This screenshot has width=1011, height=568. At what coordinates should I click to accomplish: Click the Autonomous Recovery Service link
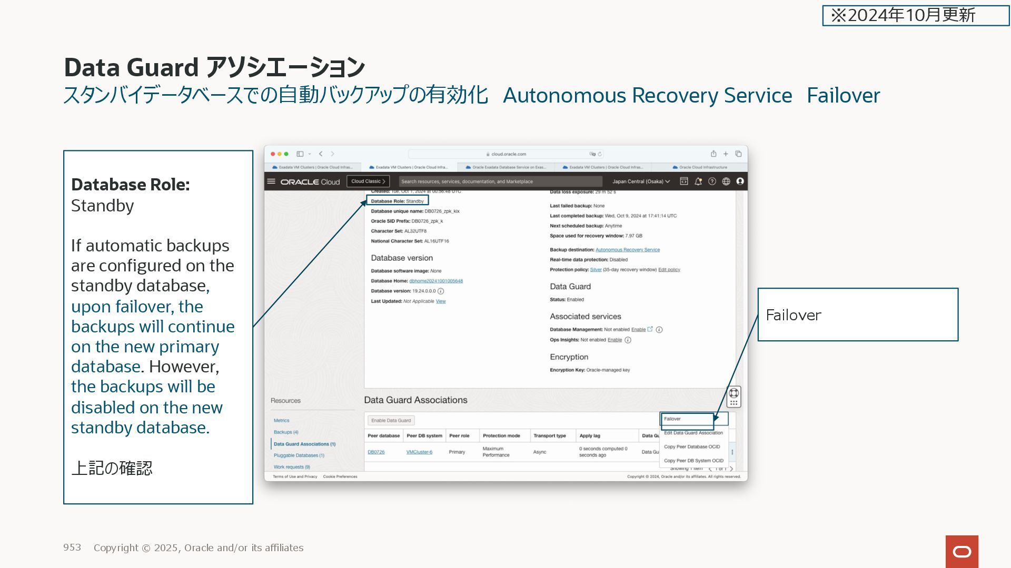pos(627,250)
